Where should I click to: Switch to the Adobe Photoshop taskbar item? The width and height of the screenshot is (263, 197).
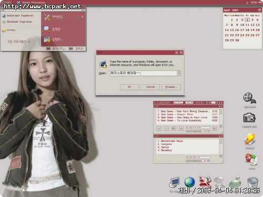tap(32, 3)
